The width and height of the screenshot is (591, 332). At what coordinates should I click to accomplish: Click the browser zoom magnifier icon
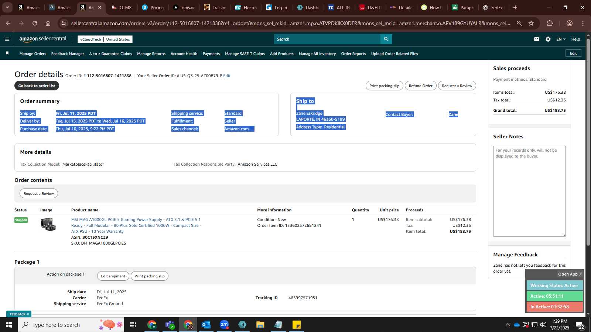(x=519, y=23)
